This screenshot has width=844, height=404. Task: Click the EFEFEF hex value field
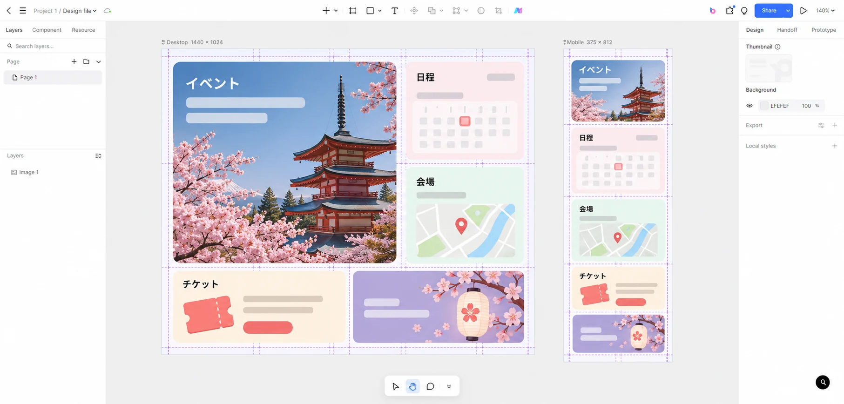(x=780, y=106)
